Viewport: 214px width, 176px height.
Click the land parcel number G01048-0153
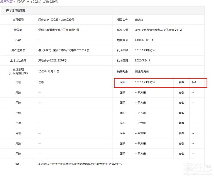[x=144, y=40]
